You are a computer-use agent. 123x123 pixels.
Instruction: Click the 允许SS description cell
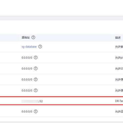click(119, 69)
